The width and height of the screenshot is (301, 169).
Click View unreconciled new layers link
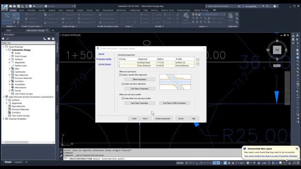click(x=271, y=156)
